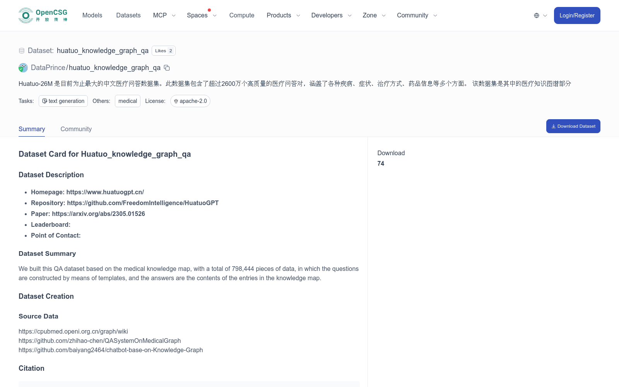
Task: Expand the MCP menu chevron
Action: [174, 15]
